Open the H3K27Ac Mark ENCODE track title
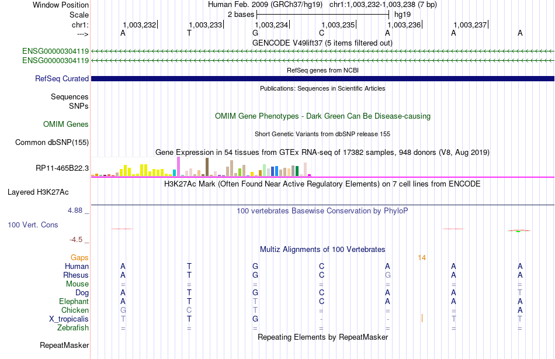The image size is (555, 359). pyautogui.click(x=322, y=184)
